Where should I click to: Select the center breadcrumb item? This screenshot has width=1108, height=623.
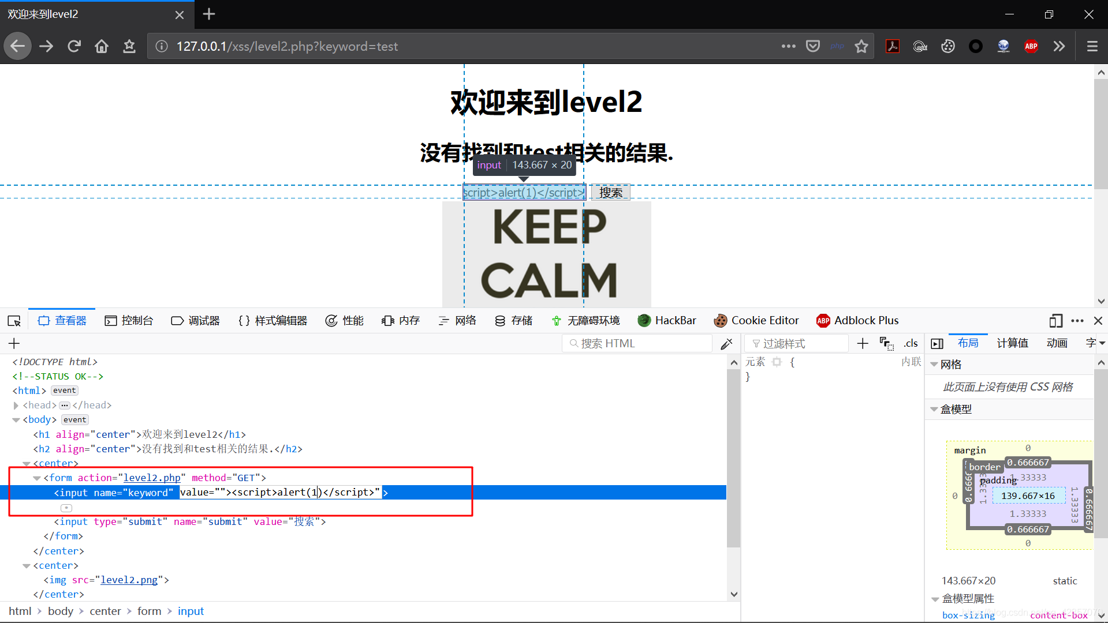coord(105,611)
